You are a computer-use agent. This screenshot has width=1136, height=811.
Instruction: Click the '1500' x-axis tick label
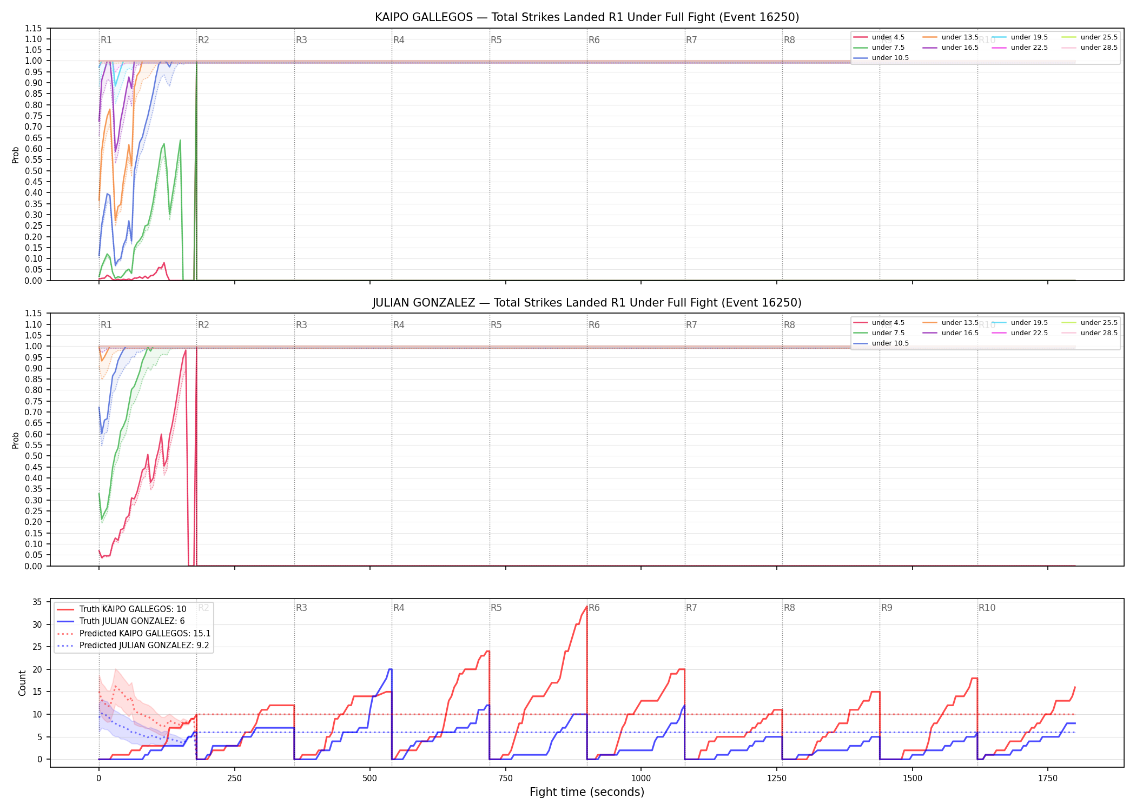click(913, 779)
